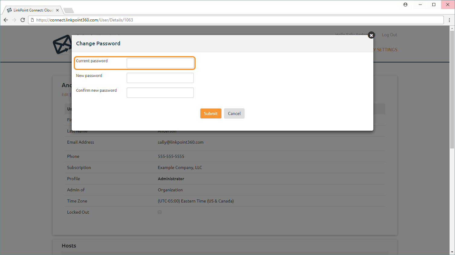The width and height of the screenshot is (455, 255).
Task: Toggle the Locked Out checkbox
Action: point(160,212)
